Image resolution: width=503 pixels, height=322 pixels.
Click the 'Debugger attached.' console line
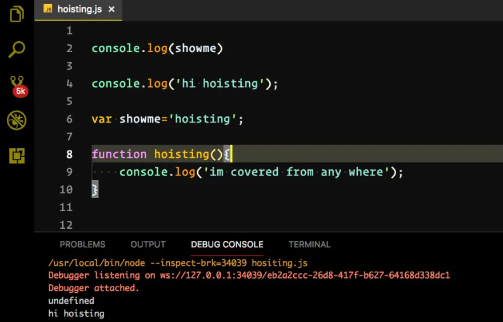point(94,288)
